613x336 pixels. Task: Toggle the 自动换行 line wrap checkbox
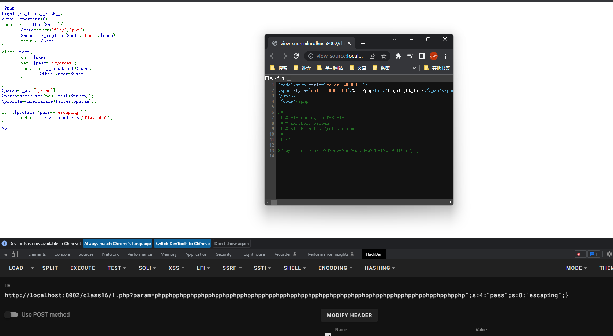289,78
